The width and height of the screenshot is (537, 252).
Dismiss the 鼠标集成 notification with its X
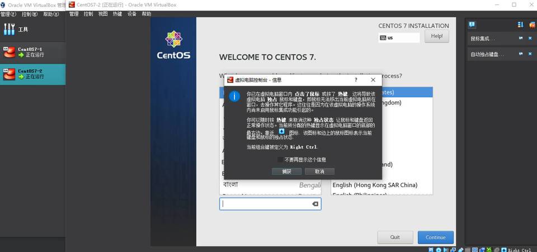pyautogui.click(x=530, y=39)
